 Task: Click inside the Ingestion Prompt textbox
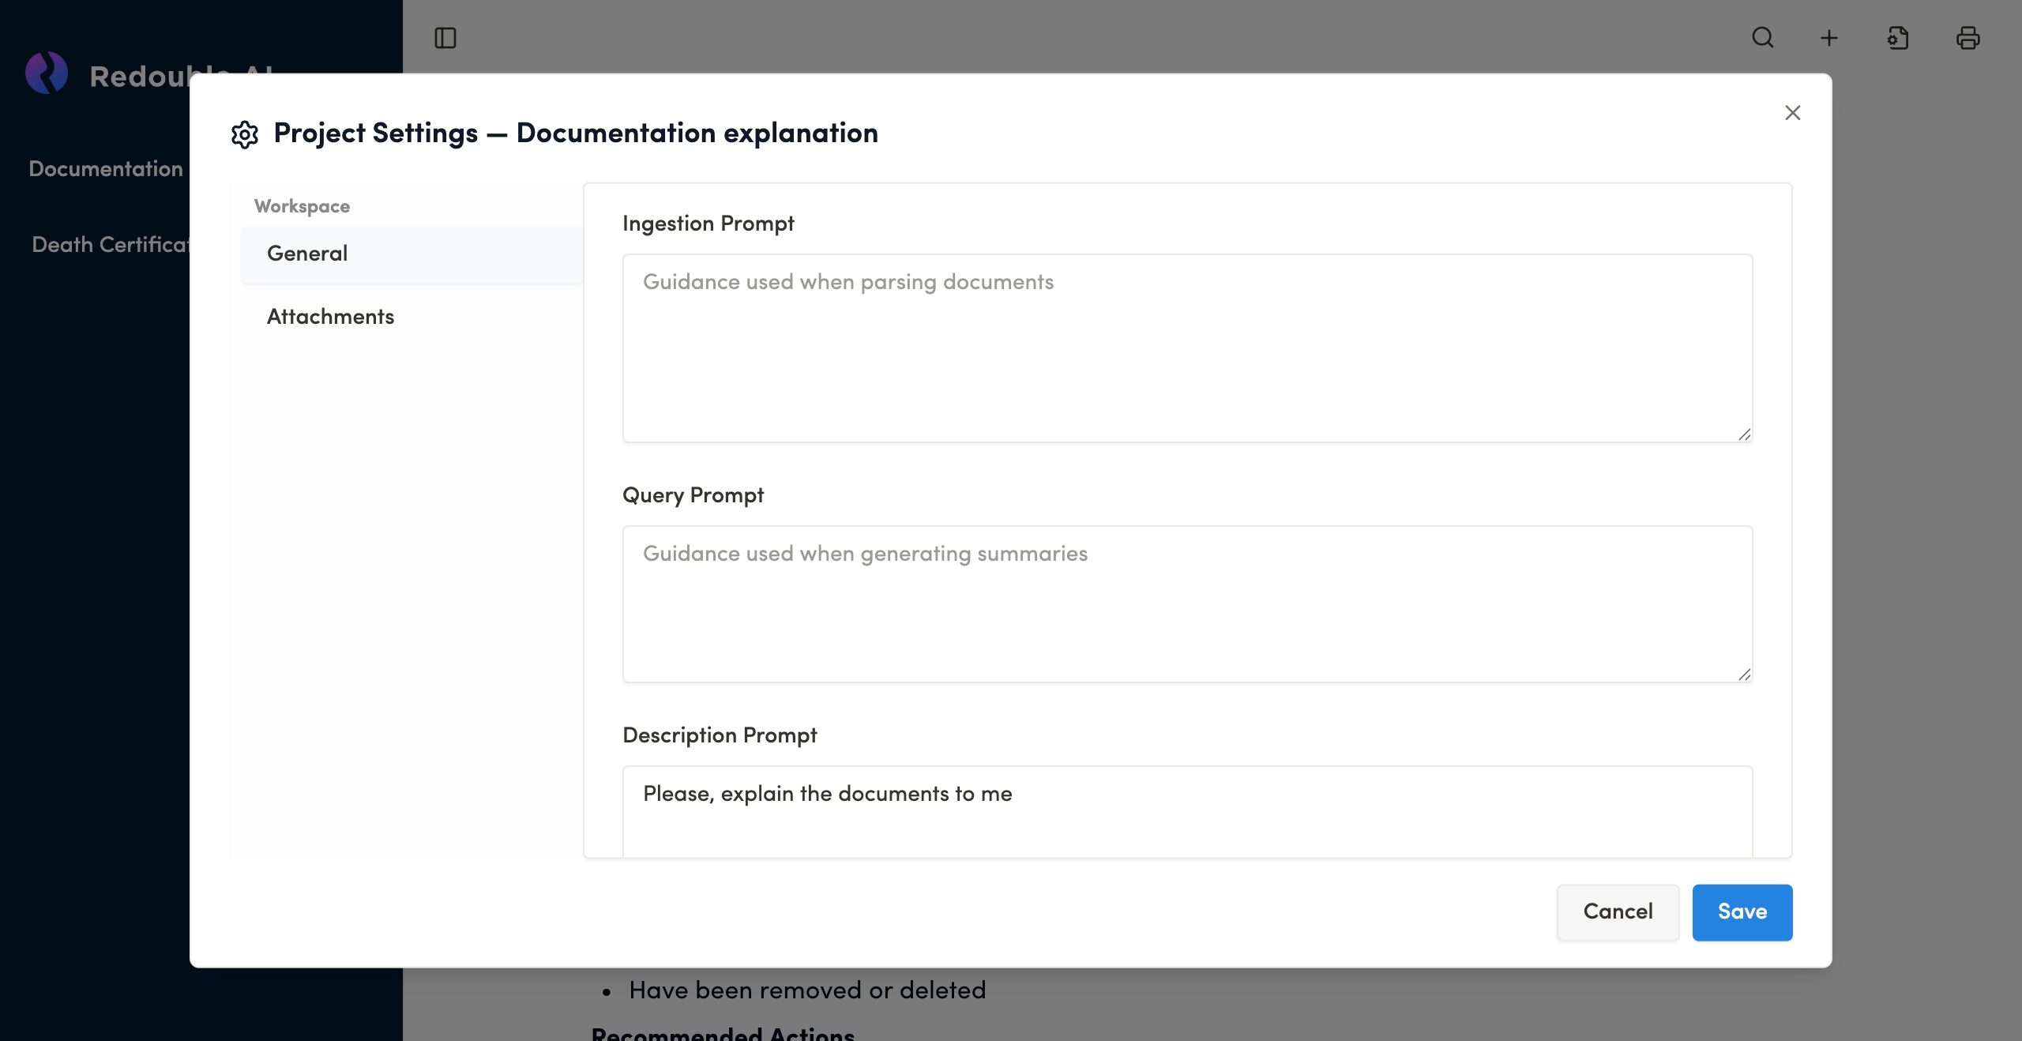1186,348
